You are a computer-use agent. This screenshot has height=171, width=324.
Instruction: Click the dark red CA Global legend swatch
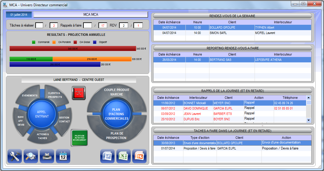(75, 42)
